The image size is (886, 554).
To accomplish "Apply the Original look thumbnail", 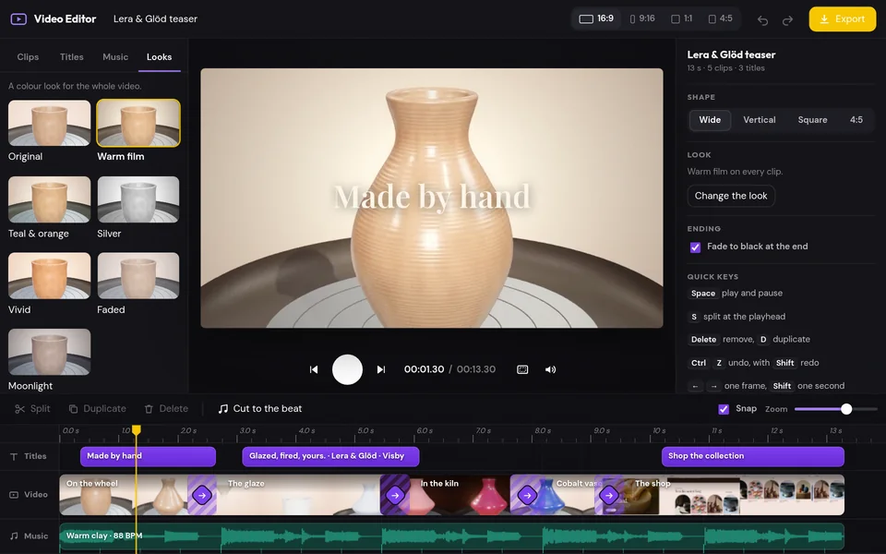I will pos(49,123).
